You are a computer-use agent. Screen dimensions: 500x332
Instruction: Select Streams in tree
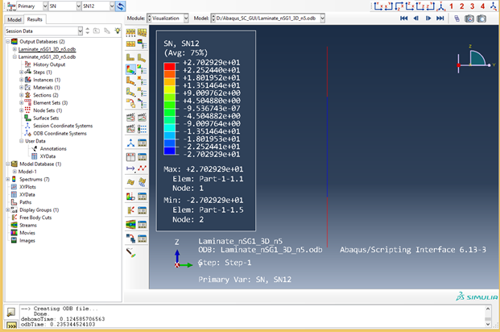tap(27, 226)
